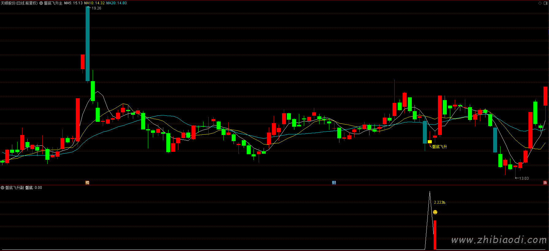
Task: Click the smiley face signal icon
Action: pos(435,212)
